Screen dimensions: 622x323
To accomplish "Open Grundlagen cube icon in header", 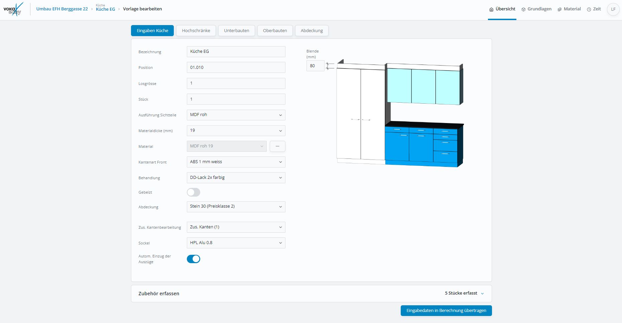I will click(536, 9).
